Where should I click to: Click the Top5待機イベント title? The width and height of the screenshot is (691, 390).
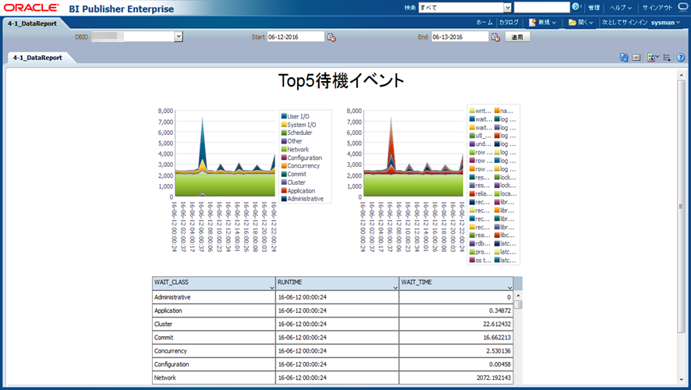(341, 80)
